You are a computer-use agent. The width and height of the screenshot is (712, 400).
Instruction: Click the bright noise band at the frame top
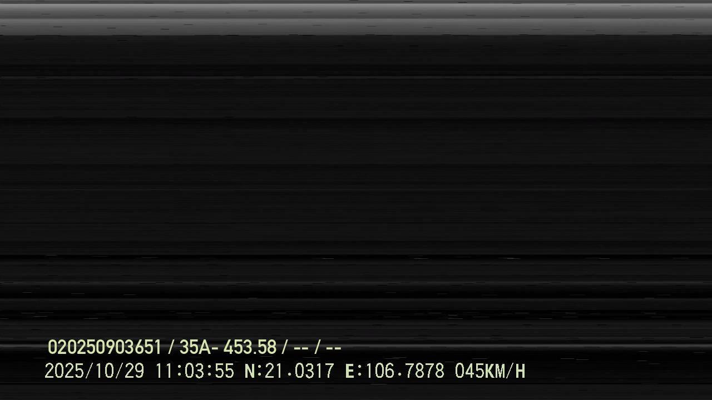[356, 18]
